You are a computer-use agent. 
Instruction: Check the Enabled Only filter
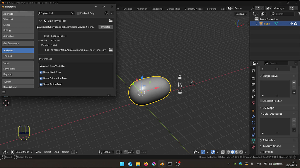78,13
